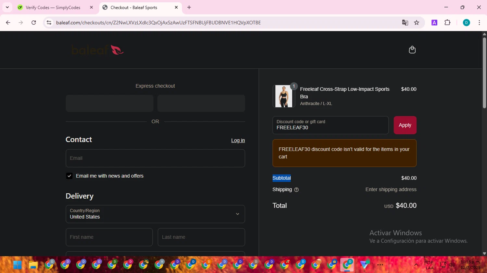Click the browser address bar URL

[x=158, y=23]
